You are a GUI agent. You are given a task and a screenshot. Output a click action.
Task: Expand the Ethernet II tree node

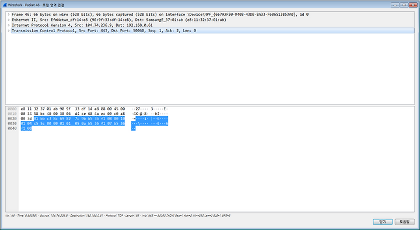9,20
